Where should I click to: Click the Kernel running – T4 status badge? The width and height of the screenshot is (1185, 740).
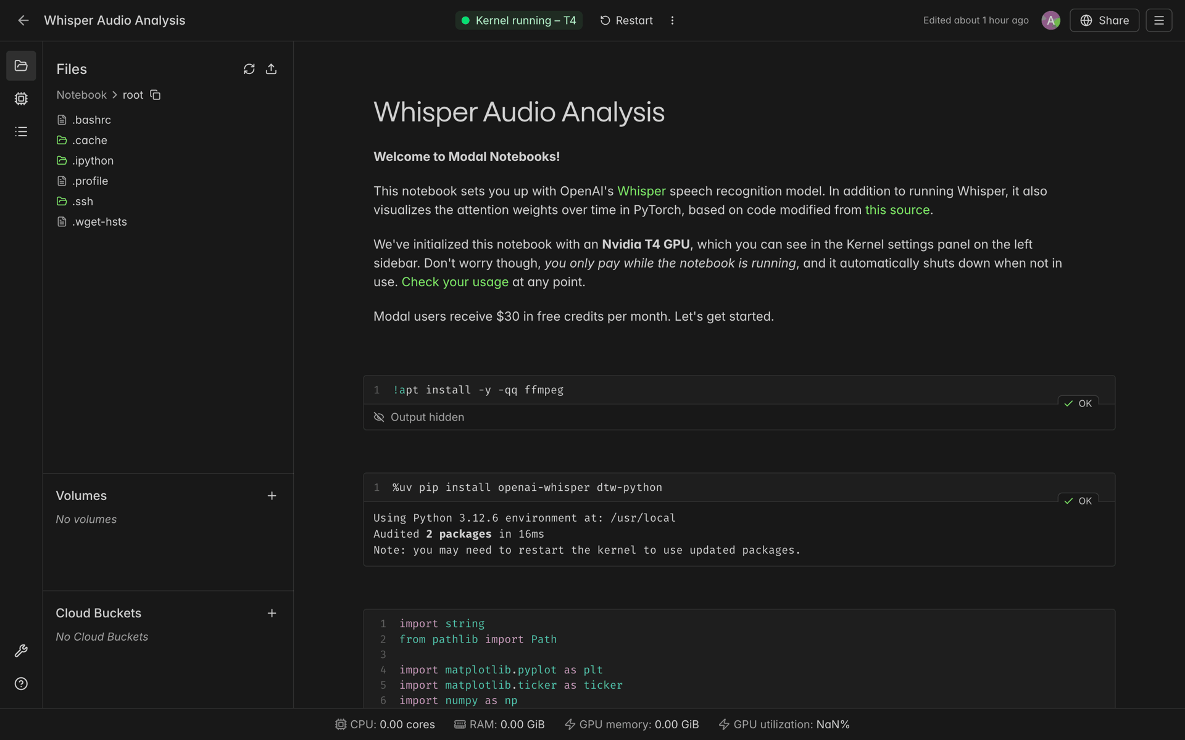coord(518,20)
